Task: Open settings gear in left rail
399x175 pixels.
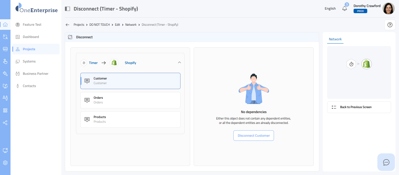Action: point(5,163)
